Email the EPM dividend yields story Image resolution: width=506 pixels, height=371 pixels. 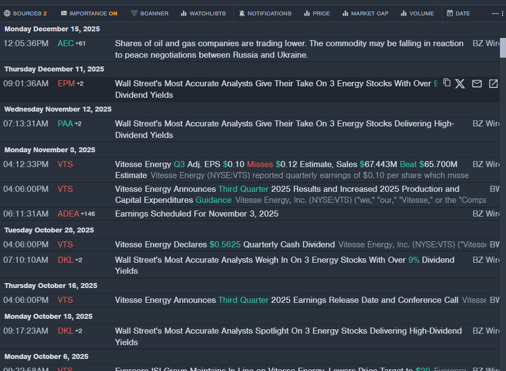point(477,84)
